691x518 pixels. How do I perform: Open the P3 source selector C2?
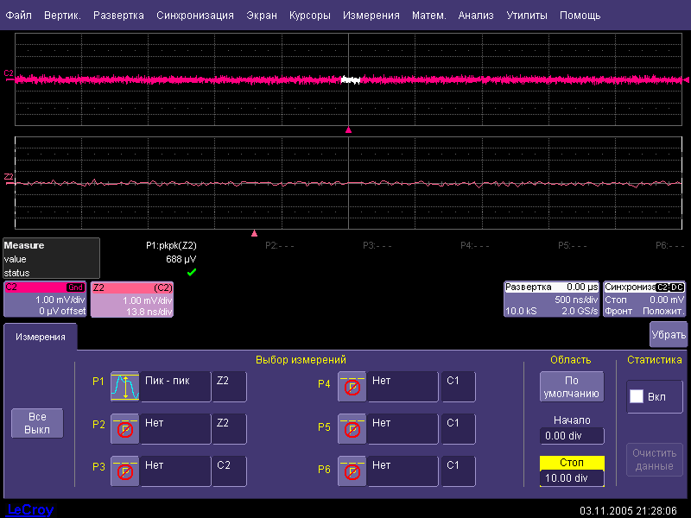[x=229, y=471]
